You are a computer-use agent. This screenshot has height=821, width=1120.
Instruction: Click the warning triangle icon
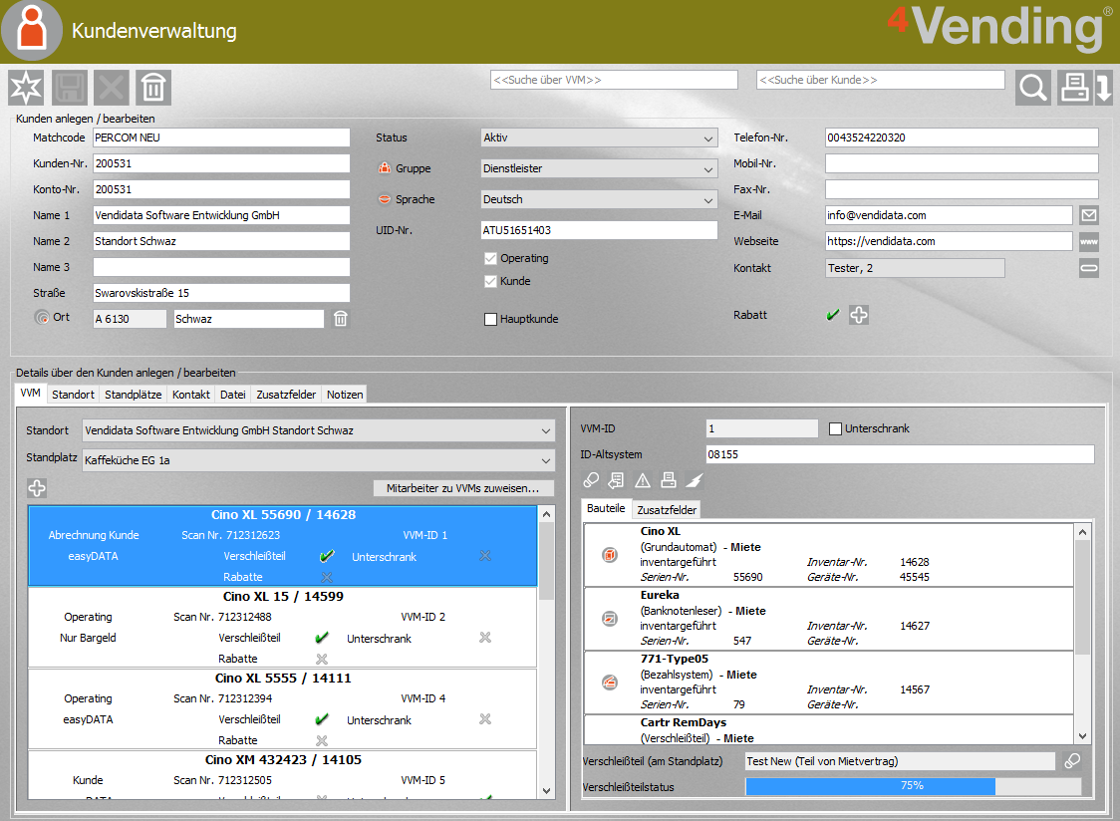pyautogui.click(x=642, y=481)
